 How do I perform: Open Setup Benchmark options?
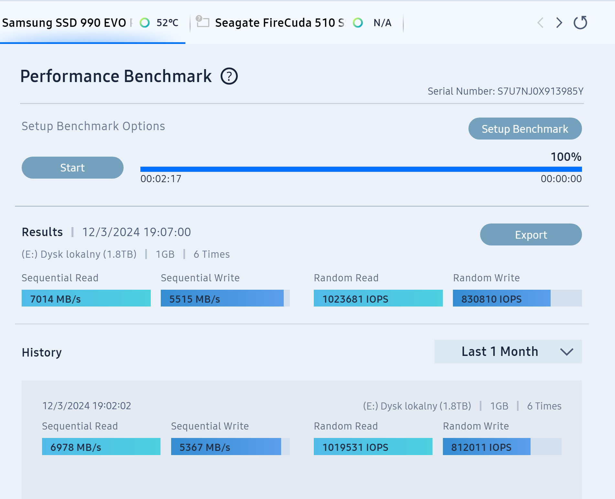pos(525,129)
